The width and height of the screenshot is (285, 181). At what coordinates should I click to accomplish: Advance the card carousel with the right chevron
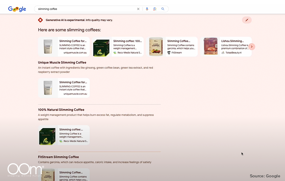pyautogui.click(x=252, y=46)
